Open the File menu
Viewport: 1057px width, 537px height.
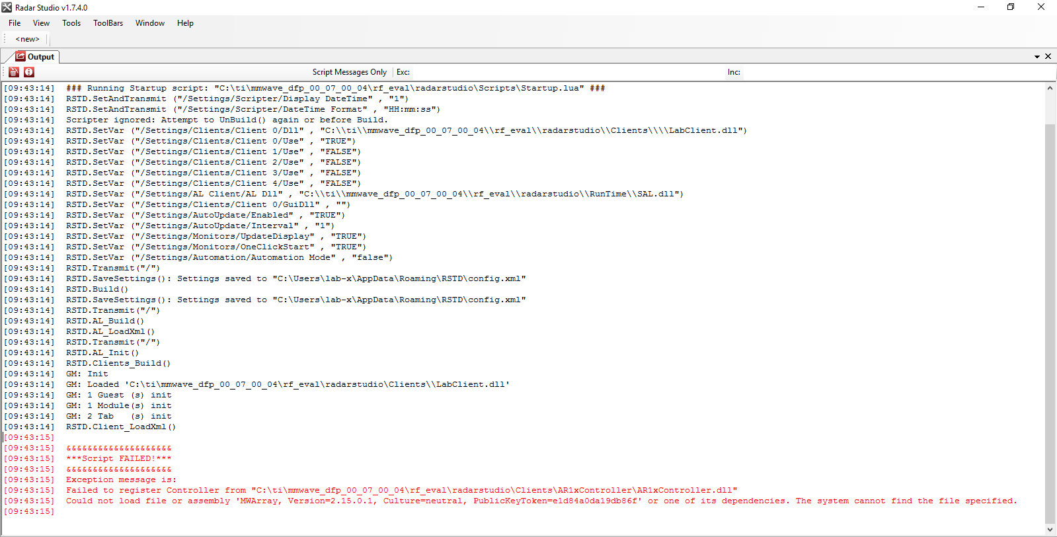[x=15, y=23]
